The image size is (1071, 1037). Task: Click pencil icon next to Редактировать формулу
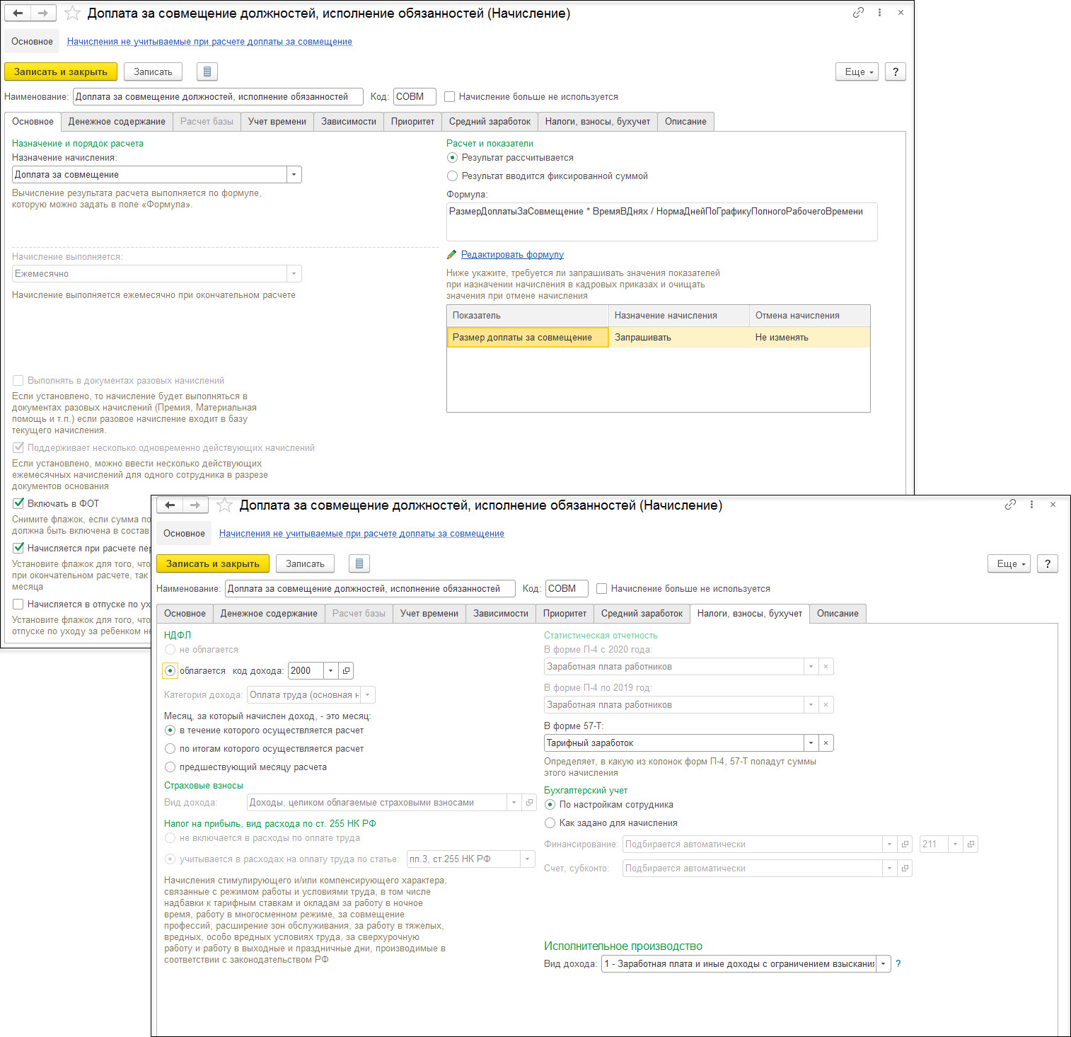click(x=452, y=255)
